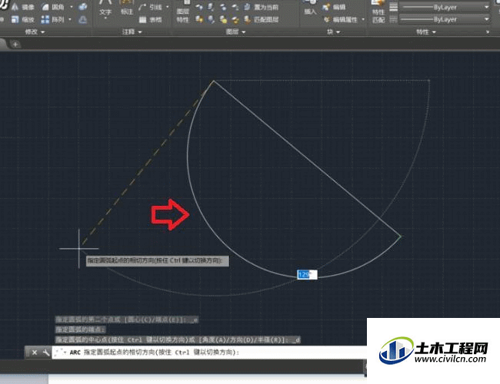Click the ARC command line input
This screenshot has width=500, height=384.
point(209,353)
